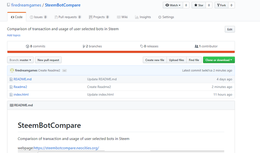Screen dimensions: 260x153
Task: Open the Create Readme2 latest commit message
Action: pos(49,70)
